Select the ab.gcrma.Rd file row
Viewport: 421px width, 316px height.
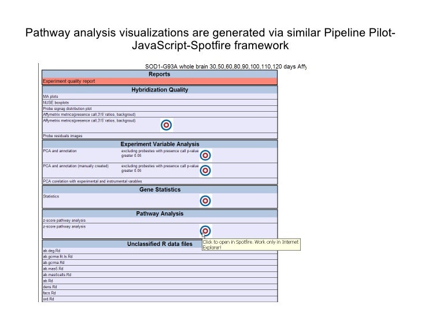(160, 263)
